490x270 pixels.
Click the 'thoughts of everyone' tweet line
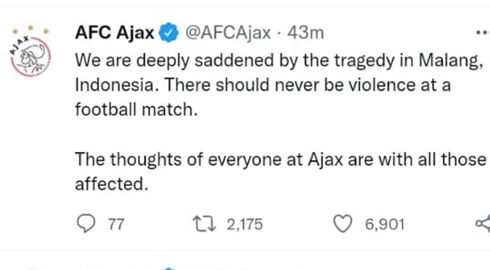pyautogui.click(x=281, y=159)
